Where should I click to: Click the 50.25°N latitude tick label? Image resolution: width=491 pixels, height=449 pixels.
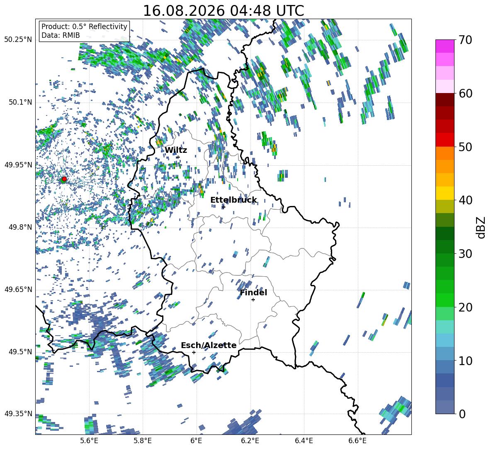click(18, 40)
